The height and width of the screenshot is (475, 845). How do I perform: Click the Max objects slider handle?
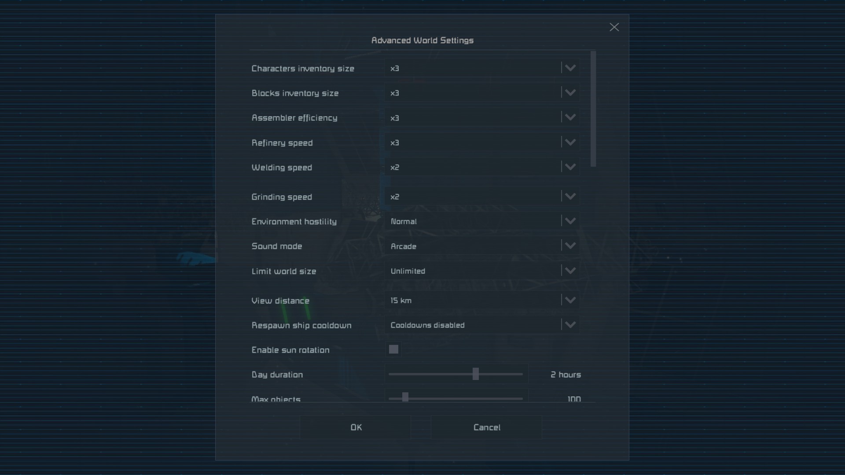click(x=405, y=398)
